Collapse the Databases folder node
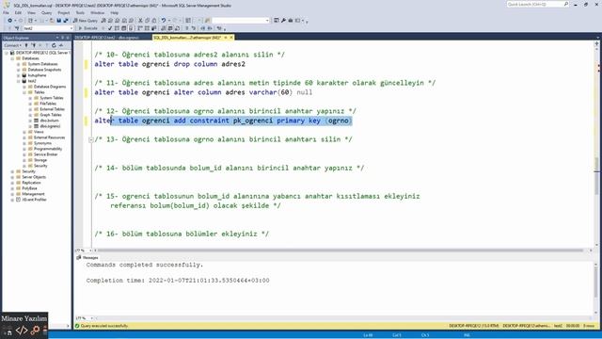The height and width of the screenshot is (339, 602). click(x=12, y=58)
